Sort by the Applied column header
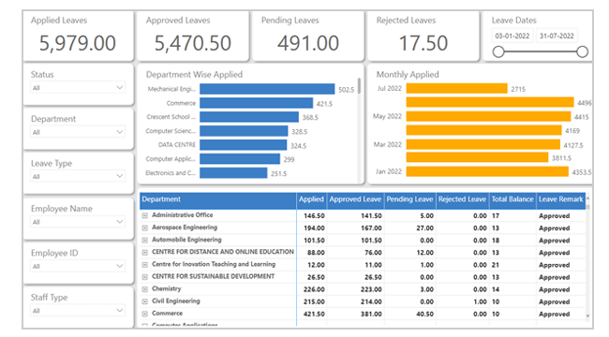 [311, 199]
